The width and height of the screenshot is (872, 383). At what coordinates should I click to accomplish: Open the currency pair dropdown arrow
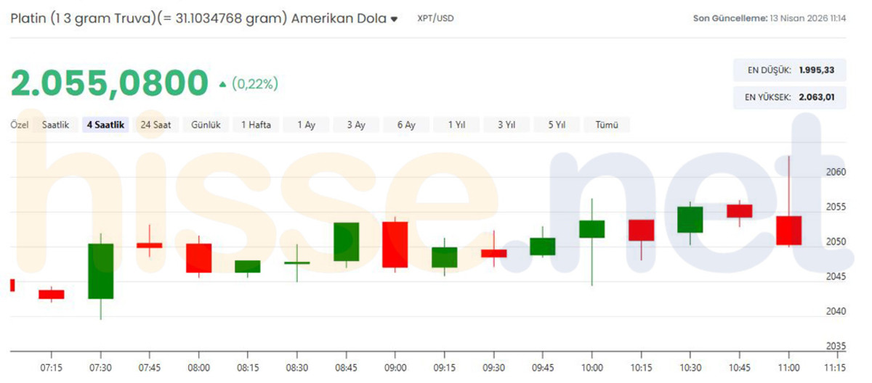click(394, 20)
